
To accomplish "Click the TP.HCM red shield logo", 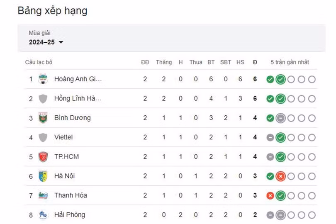I will click(x=43, y=157).
